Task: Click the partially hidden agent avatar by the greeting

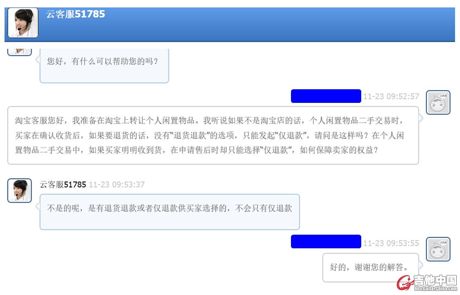Action: pos(19,52)
